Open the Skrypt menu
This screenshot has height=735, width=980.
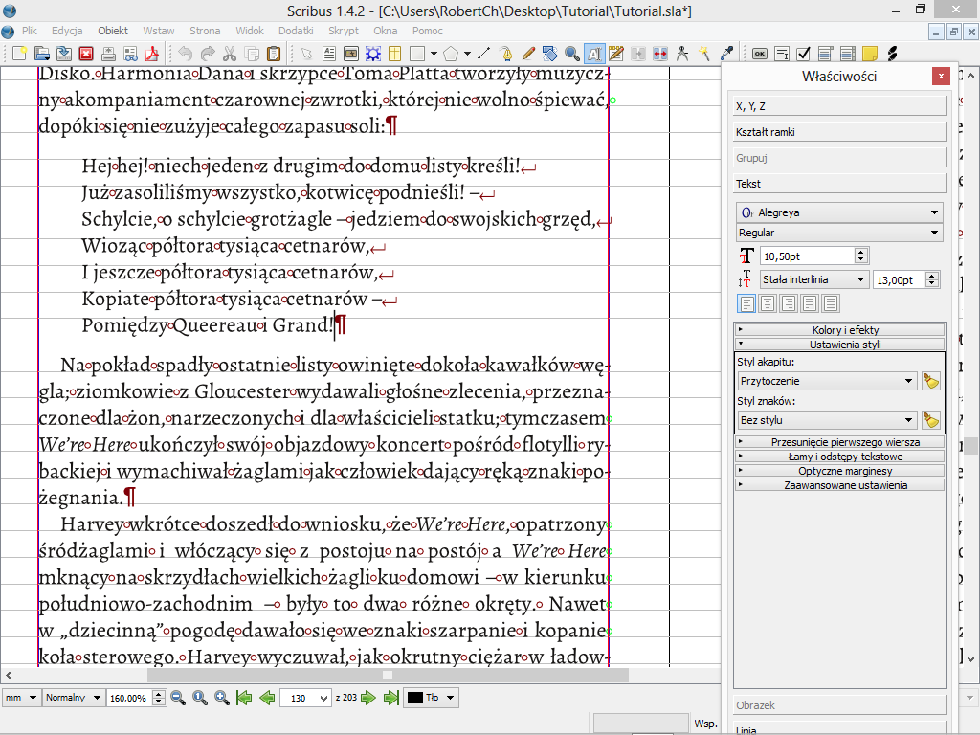343,31
